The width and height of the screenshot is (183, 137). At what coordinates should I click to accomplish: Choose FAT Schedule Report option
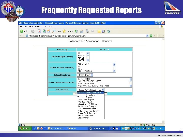(87, 109)
